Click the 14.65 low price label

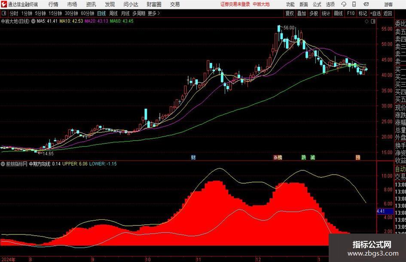coord(48,154)
